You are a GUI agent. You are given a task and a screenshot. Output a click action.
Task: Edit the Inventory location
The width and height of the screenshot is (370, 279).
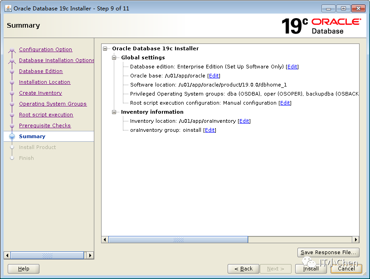(244, 121)
